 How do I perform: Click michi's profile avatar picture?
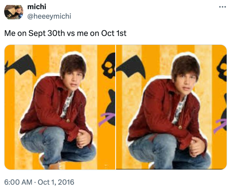click(13, 12)
